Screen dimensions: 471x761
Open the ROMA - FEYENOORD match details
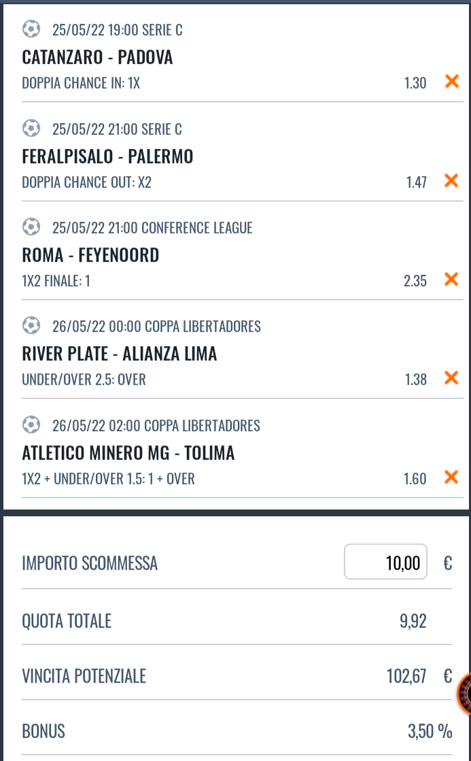pyautogui.click(x=90, y=255)
